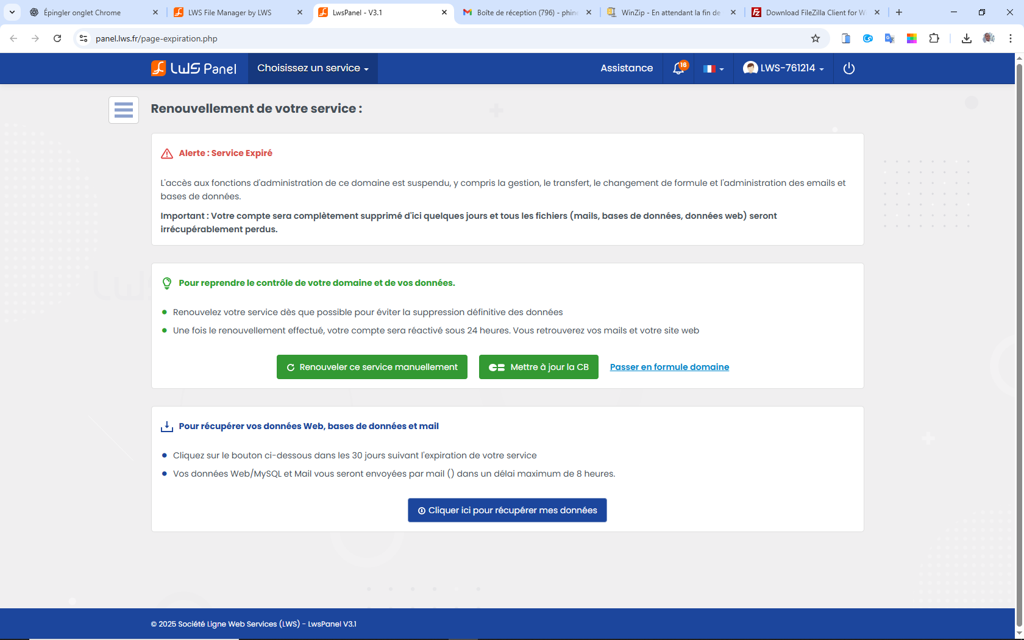Click the page vertical scrollbar
The width and height of the screenshot is (1024, 640).
click(x=1019, y=341)
